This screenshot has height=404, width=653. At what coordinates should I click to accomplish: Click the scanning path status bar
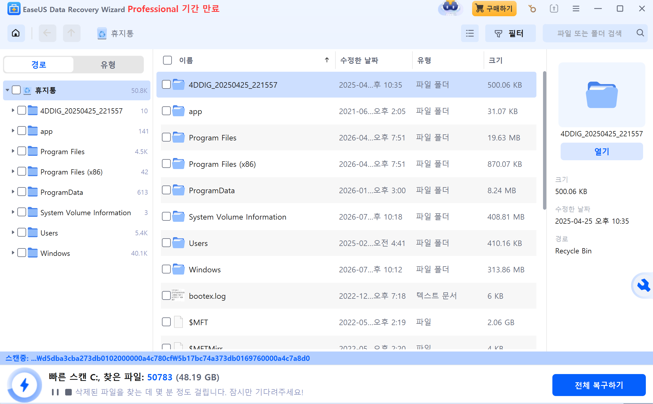(x=326, y=358)
